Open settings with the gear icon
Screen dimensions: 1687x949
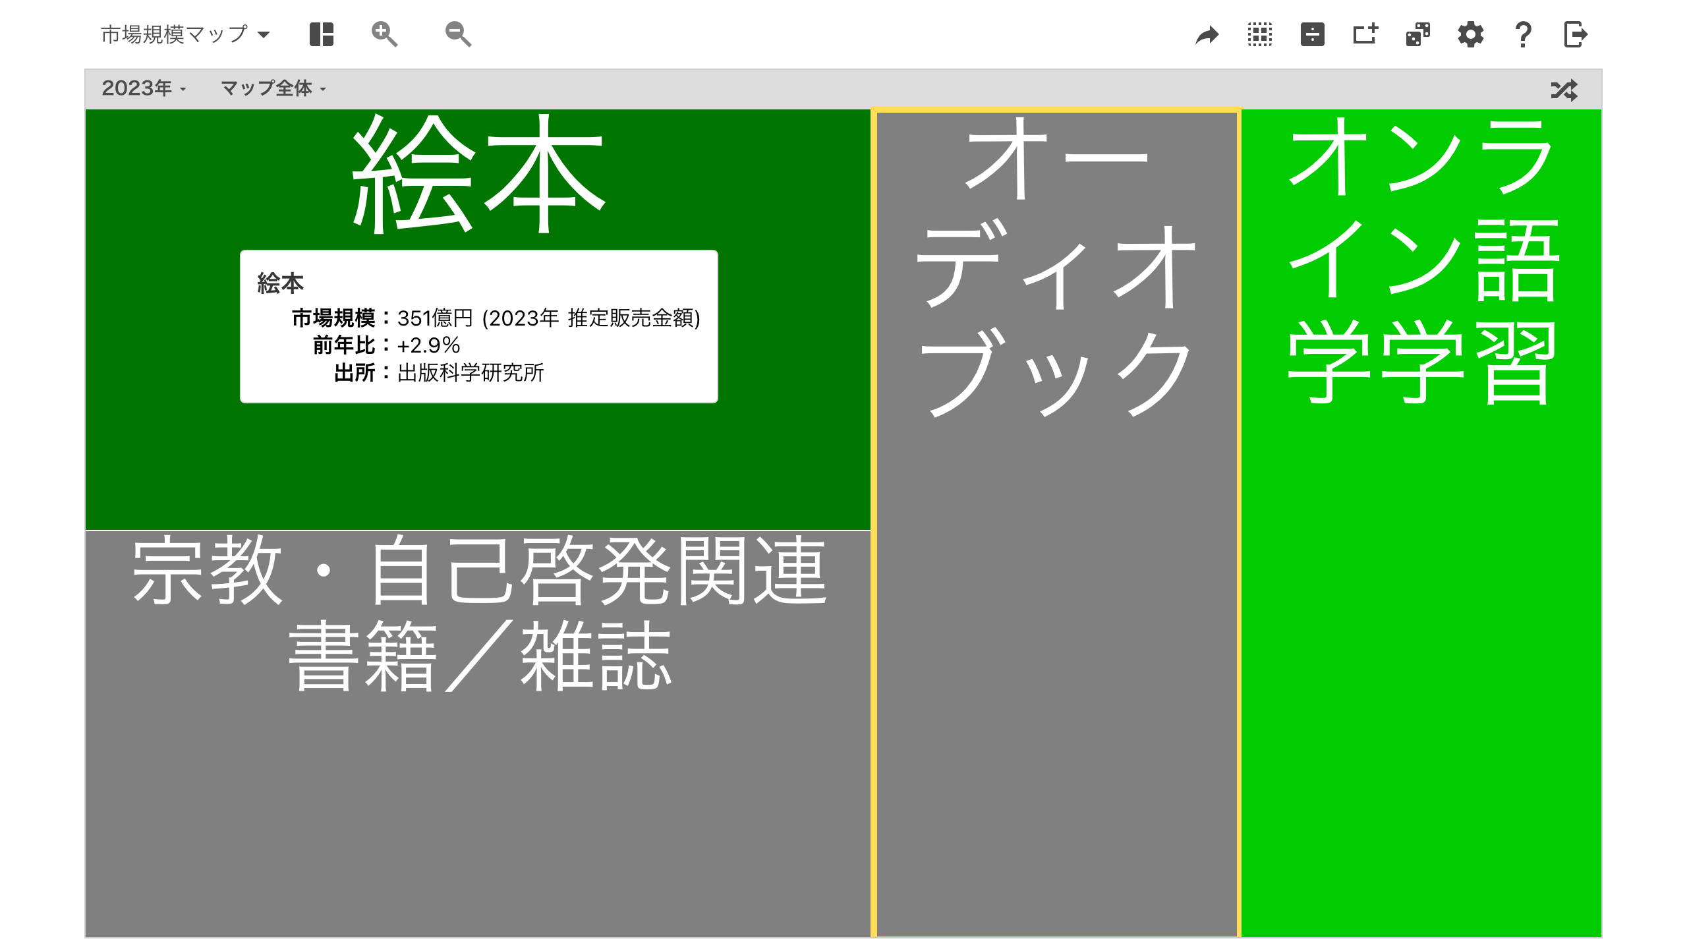pyautogui.click(x=1471, y=34)
